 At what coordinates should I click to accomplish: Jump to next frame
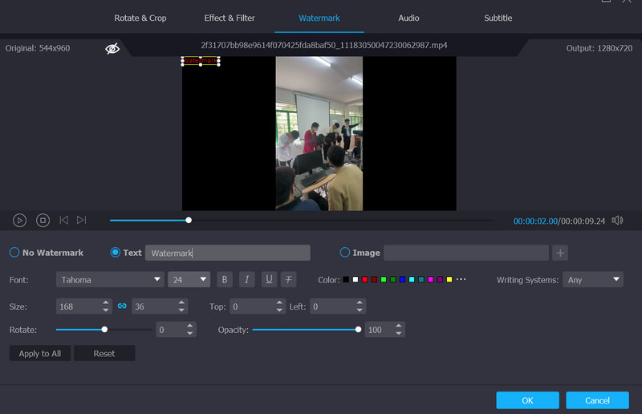(x=81, y=220)
